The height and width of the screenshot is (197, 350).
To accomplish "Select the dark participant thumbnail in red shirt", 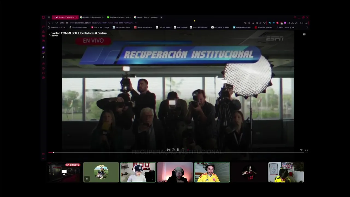I will (249, 172).
